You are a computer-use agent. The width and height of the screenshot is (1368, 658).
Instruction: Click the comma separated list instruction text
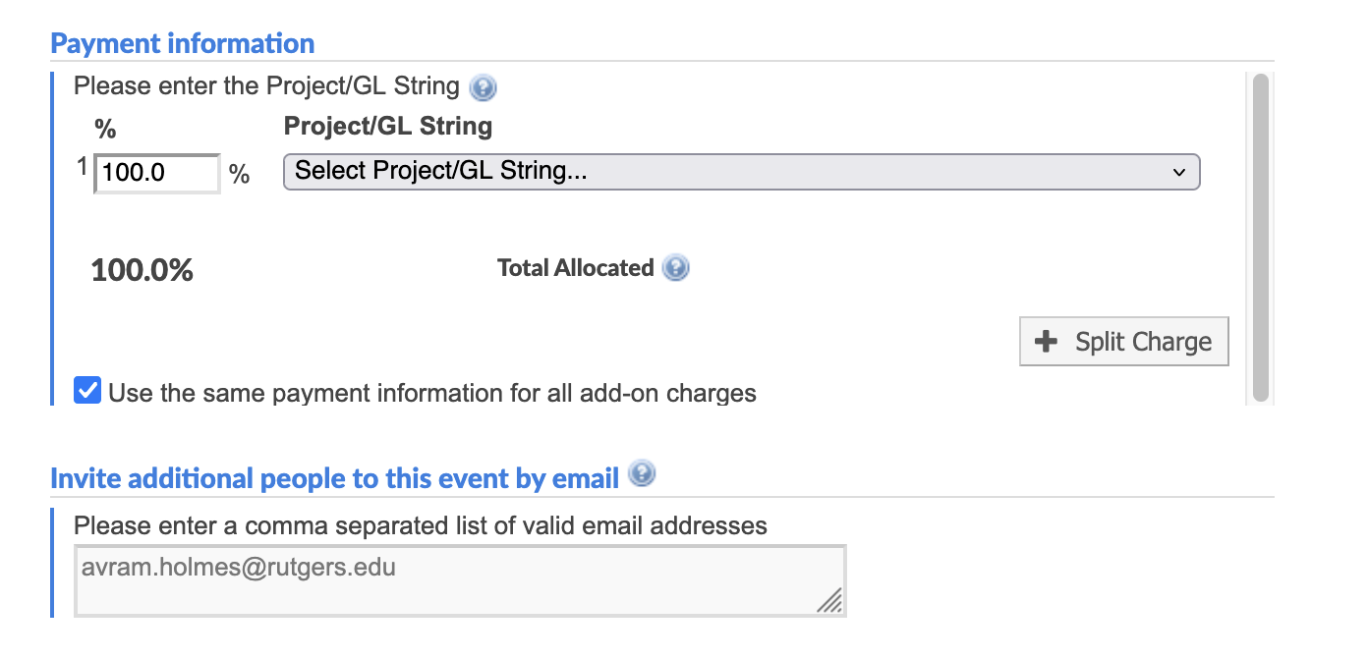[421, 525]
